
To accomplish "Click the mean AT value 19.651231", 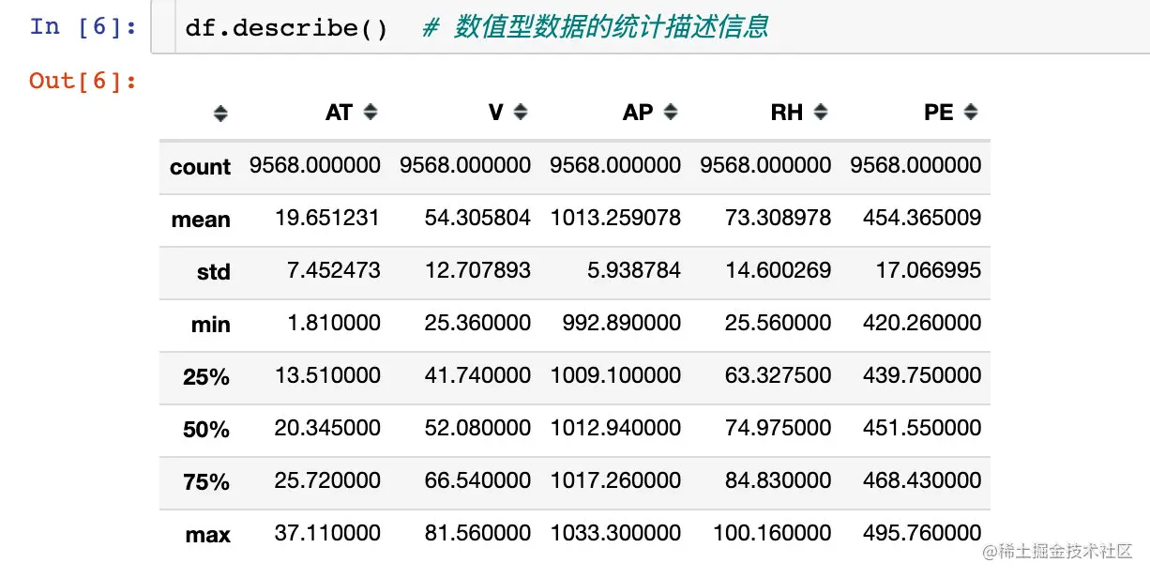I will click(x=327, y=218).
